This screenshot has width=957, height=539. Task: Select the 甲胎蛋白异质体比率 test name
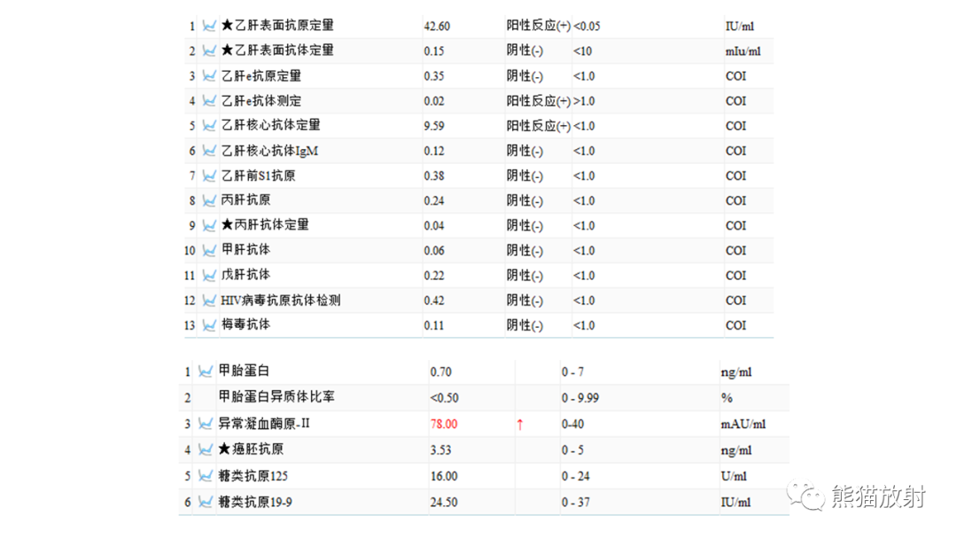point(276,397)
